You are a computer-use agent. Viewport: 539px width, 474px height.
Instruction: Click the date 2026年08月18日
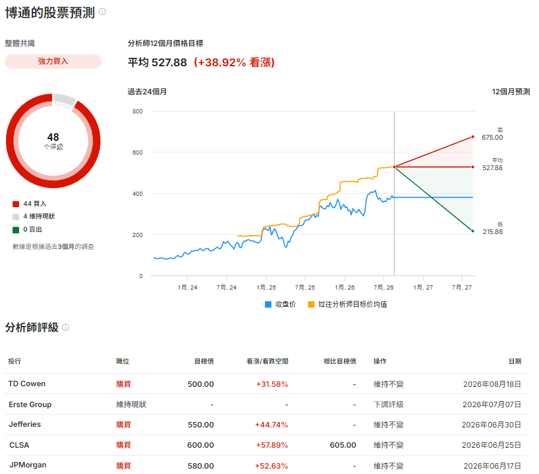492,384
